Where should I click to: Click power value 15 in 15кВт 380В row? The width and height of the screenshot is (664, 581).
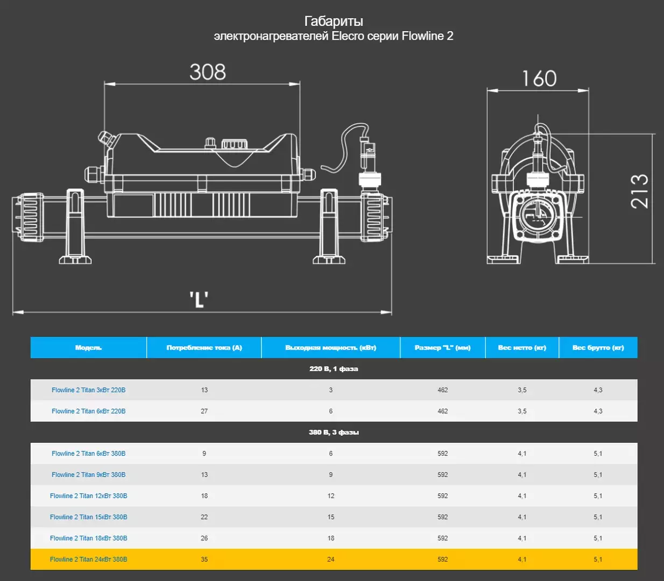330,517
